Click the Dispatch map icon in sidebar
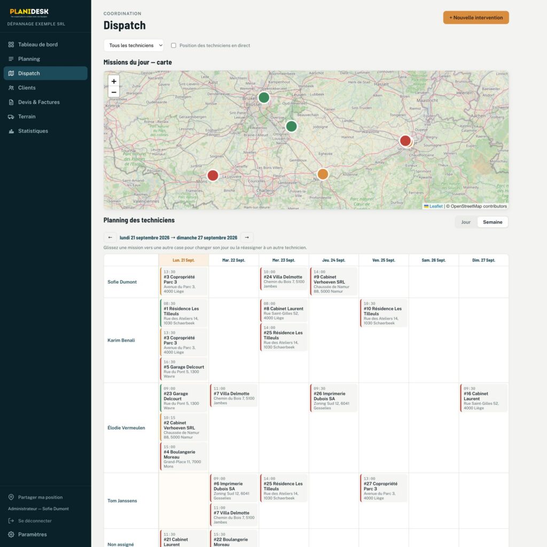This screenshot has width=547, height=547. [11, 73]
